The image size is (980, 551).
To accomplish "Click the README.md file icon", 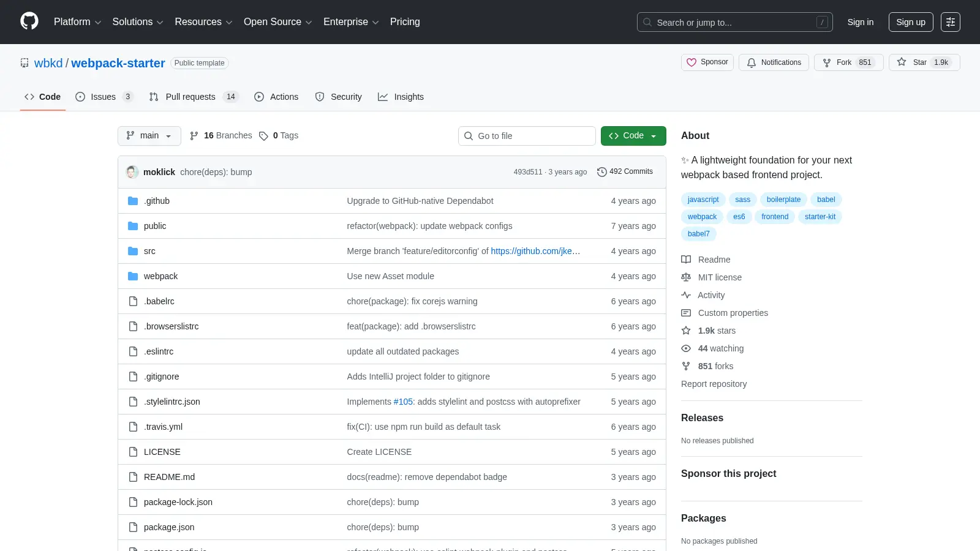I will tap(133, 477).
